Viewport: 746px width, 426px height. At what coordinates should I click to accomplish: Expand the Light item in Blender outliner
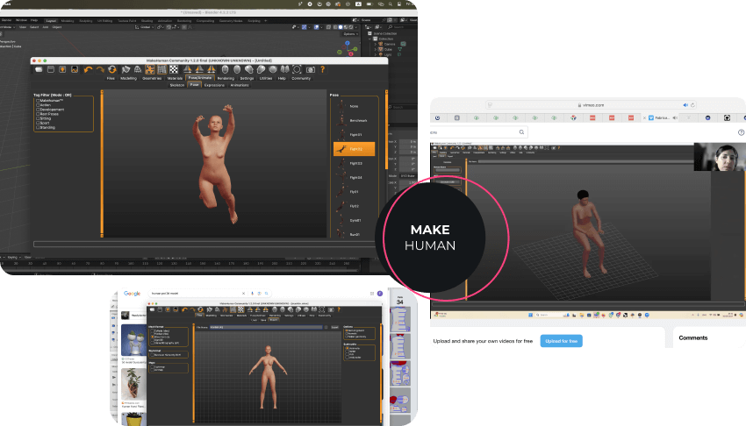[x=376, y=54]
